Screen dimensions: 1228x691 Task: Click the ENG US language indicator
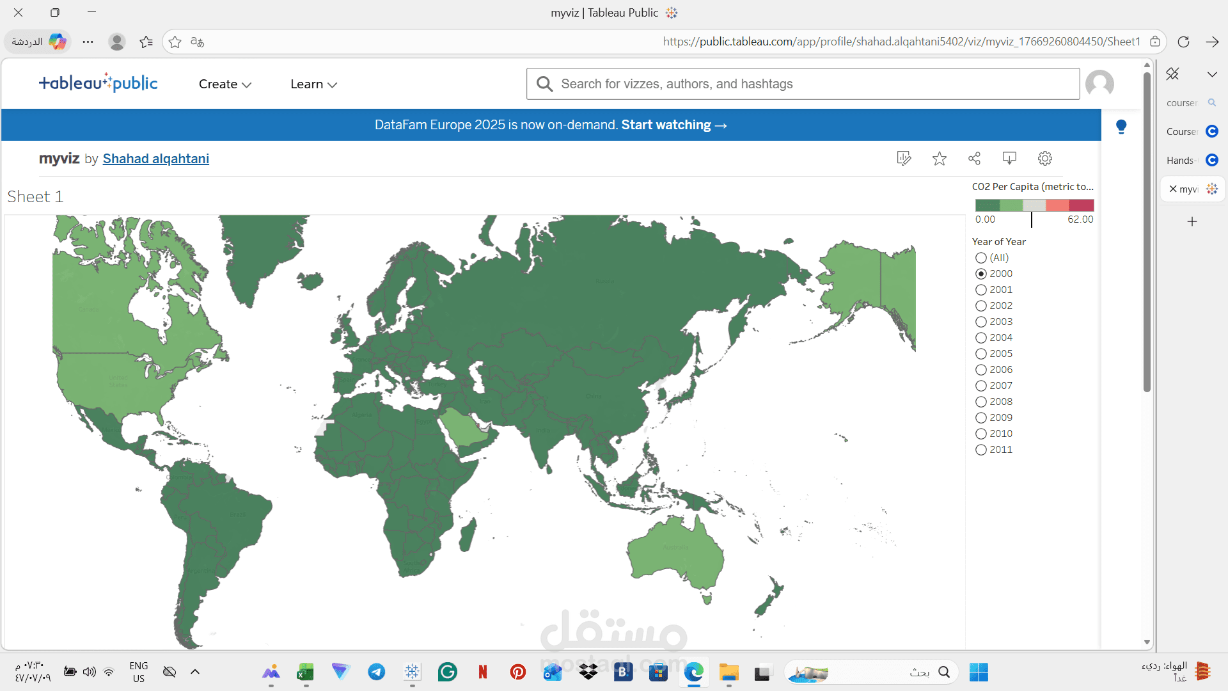pos(138,672)
